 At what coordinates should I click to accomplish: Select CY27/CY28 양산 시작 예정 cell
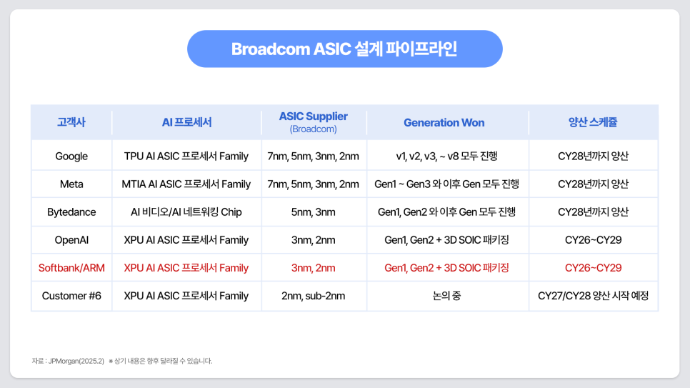[593, 296]
